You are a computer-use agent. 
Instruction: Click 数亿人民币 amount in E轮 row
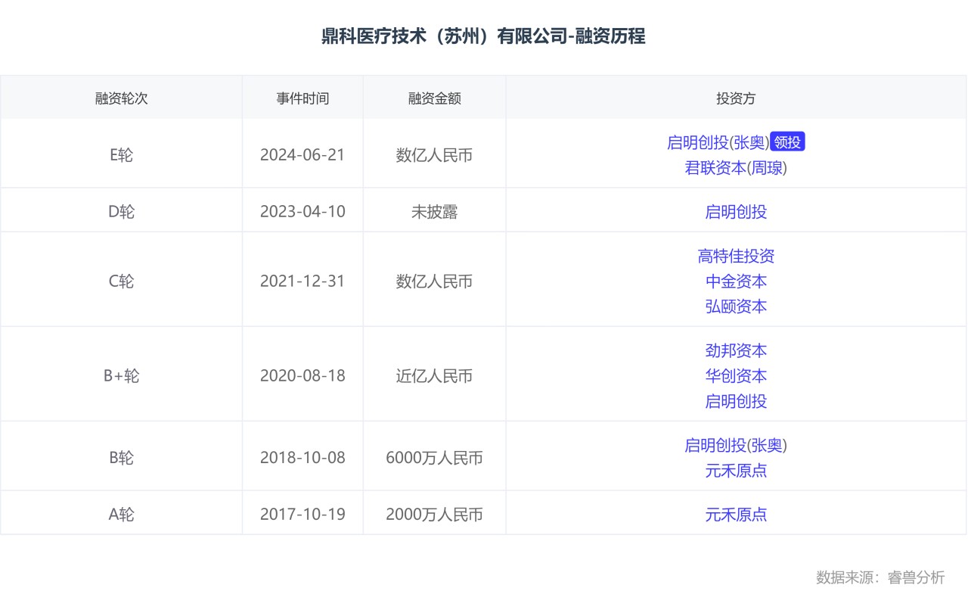coord(434,155)
